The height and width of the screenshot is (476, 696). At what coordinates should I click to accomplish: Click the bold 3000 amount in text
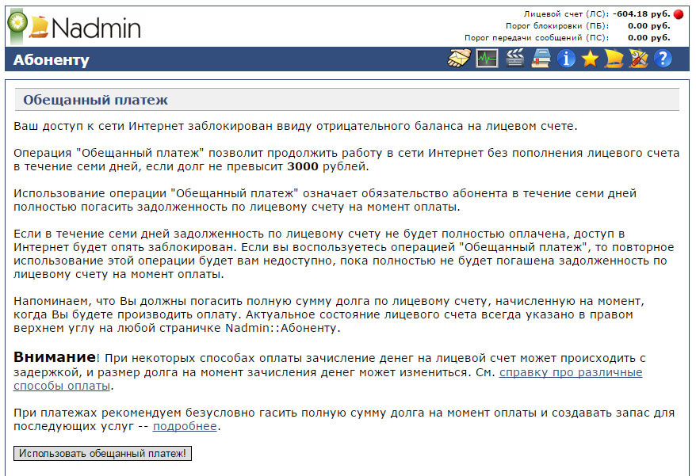point(303,167)
